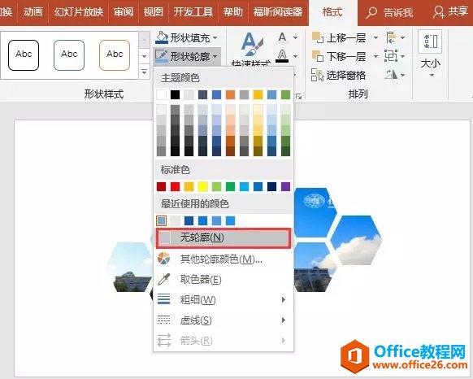Pick the dark blue standard color swatch

coord(271,186)
